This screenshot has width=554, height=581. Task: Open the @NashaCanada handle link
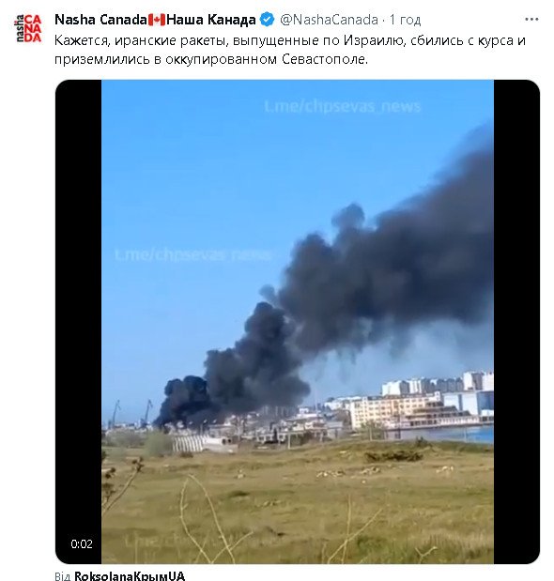pyautogui.click(x=329, y=20)
